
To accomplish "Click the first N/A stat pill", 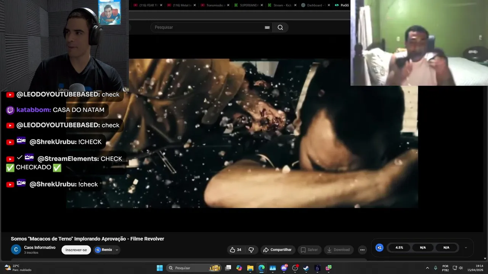I will click(423, 247).
